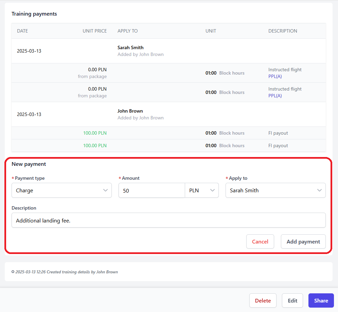Open the first PPL(A) link
The width and height of the screenshot is (338, 312).
(x=275, y=76)
